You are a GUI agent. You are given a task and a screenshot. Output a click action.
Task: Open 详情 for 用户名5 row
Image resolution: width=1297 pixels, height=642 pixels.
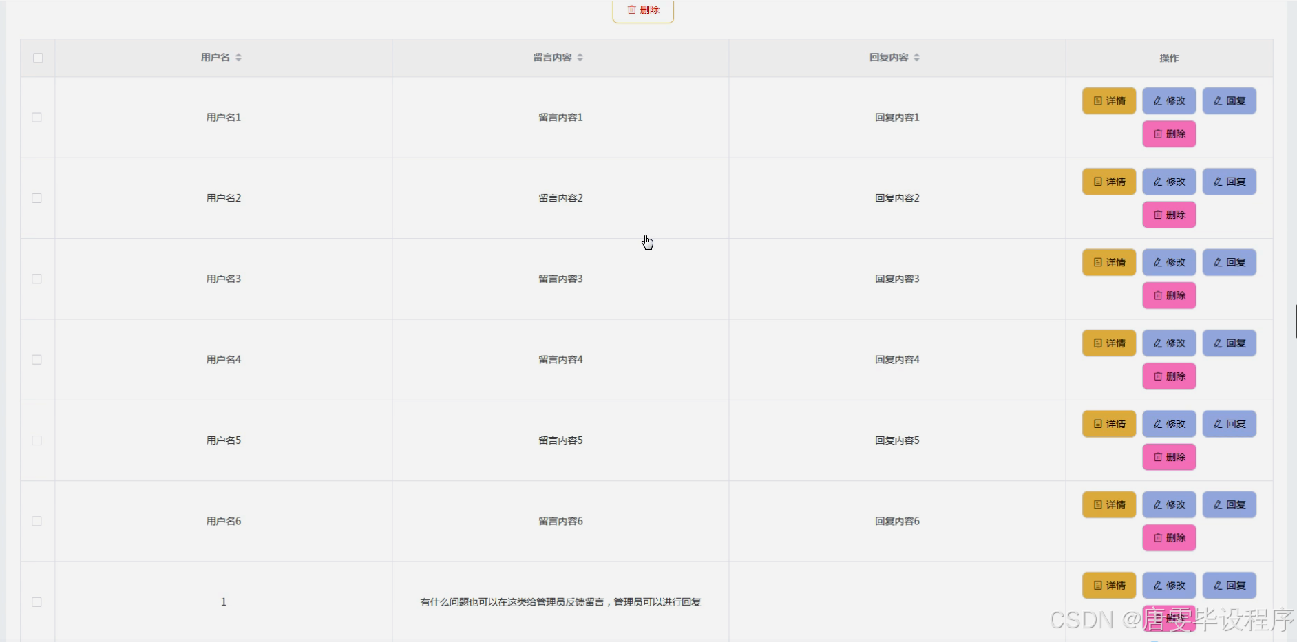(1109, 424)
